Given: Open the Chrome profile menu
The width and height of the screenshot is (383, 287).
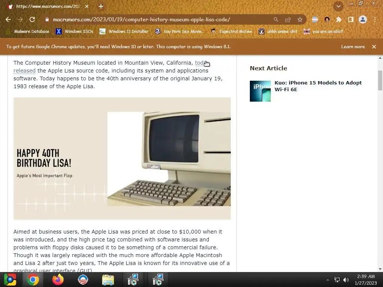Looking at the screenshot, I should [x=363, y=19].
